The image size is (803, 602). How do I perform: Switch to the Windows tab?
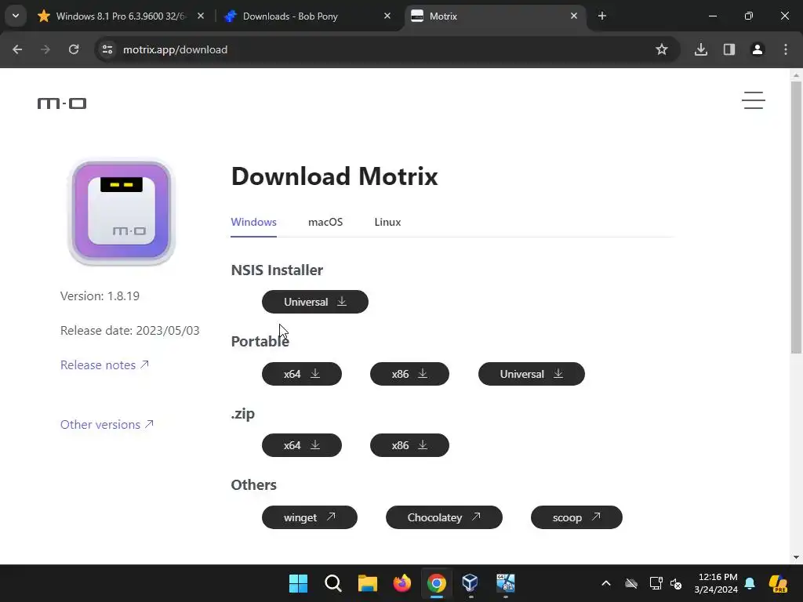point(253,222)
